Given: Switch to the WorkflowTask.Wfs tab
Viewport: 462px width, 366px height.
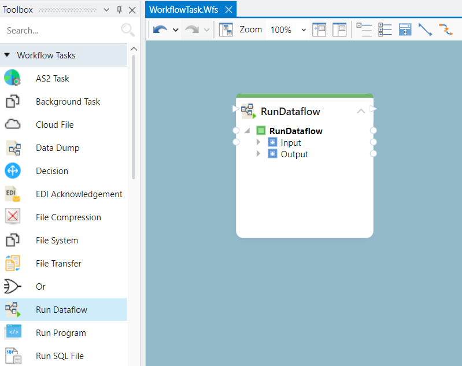Looking at the screenshot, I should [183, 9].
